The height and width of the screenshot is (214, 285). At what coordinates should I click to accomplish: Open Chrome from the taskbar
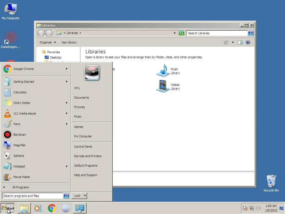click(x=52, y=208)
